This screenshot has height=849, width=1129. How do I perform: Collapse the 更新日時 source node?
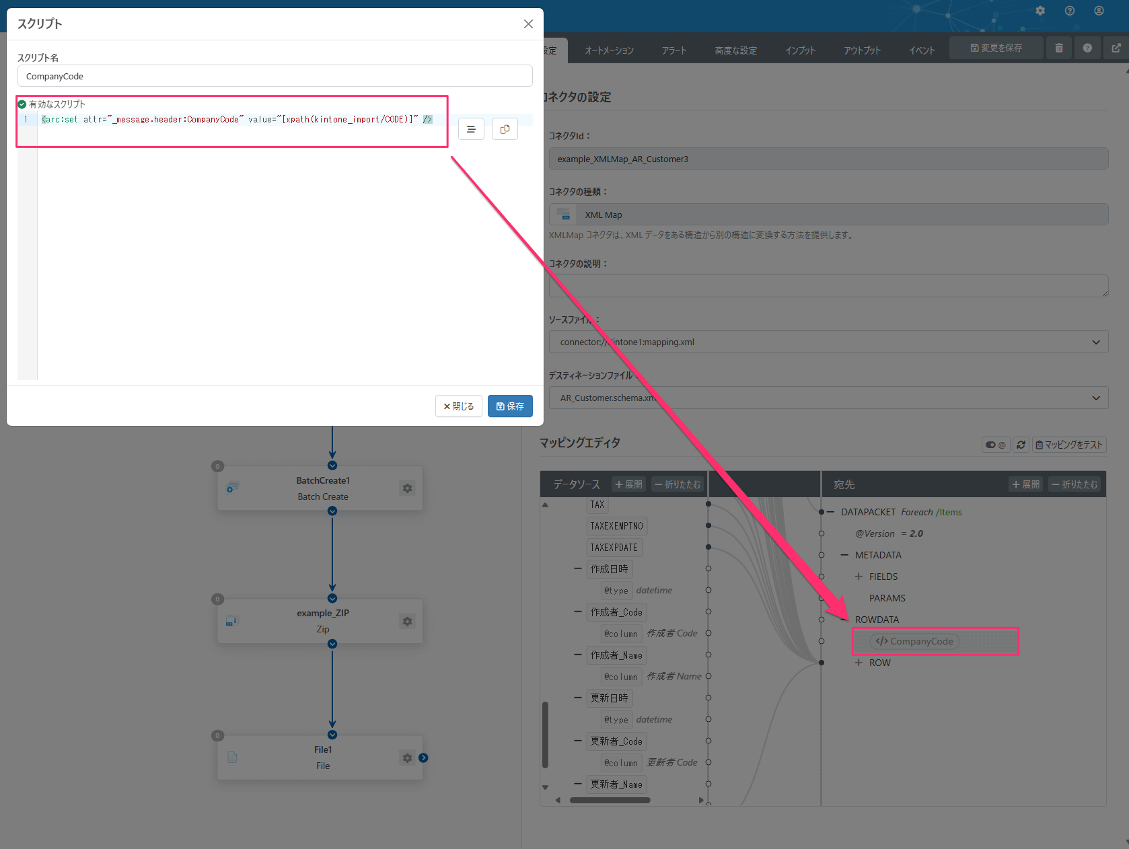pos(578,698)
